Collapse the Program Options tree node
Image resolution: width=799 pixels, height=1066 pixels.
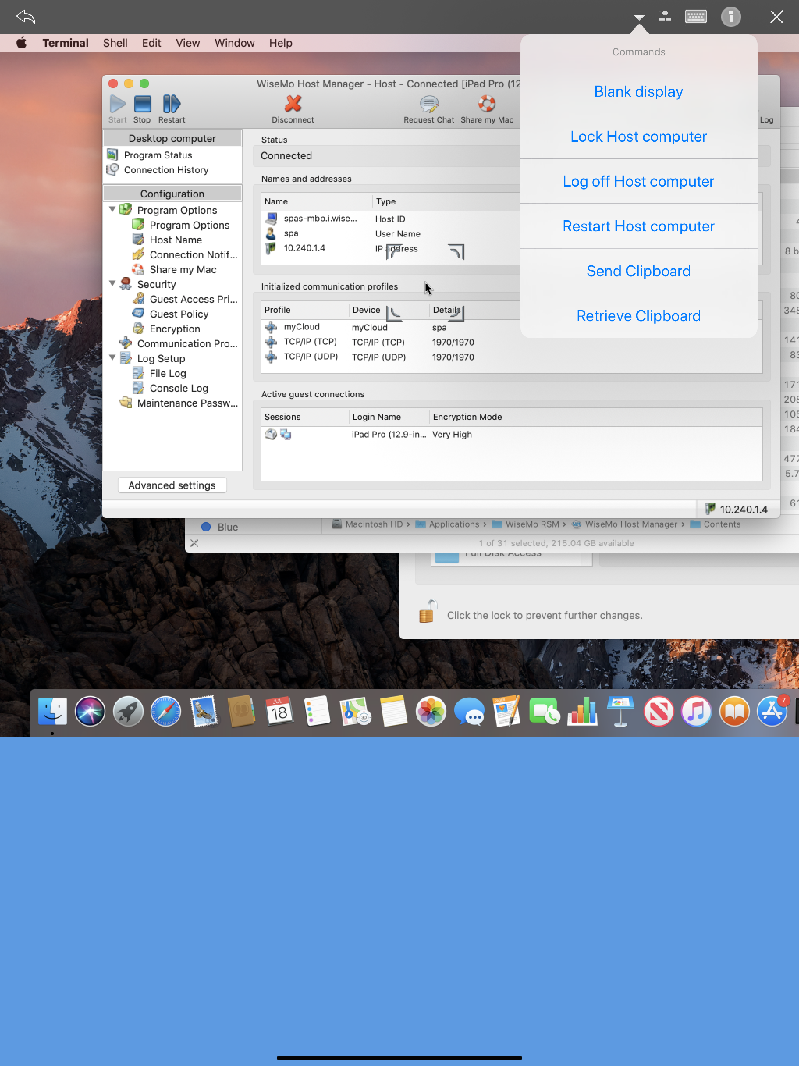(x=112, y=210)
